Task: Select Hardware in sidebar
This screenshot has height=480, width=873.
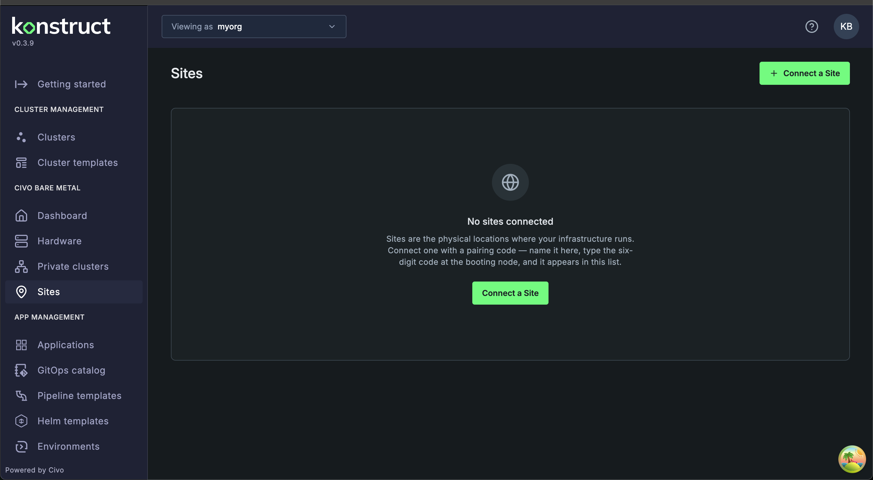Action: tap(74, 241)
